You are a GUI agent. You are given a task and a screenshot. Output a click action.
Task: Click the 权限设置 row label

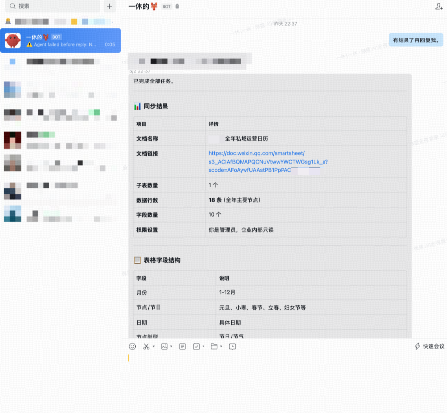[x=147, y=230]
